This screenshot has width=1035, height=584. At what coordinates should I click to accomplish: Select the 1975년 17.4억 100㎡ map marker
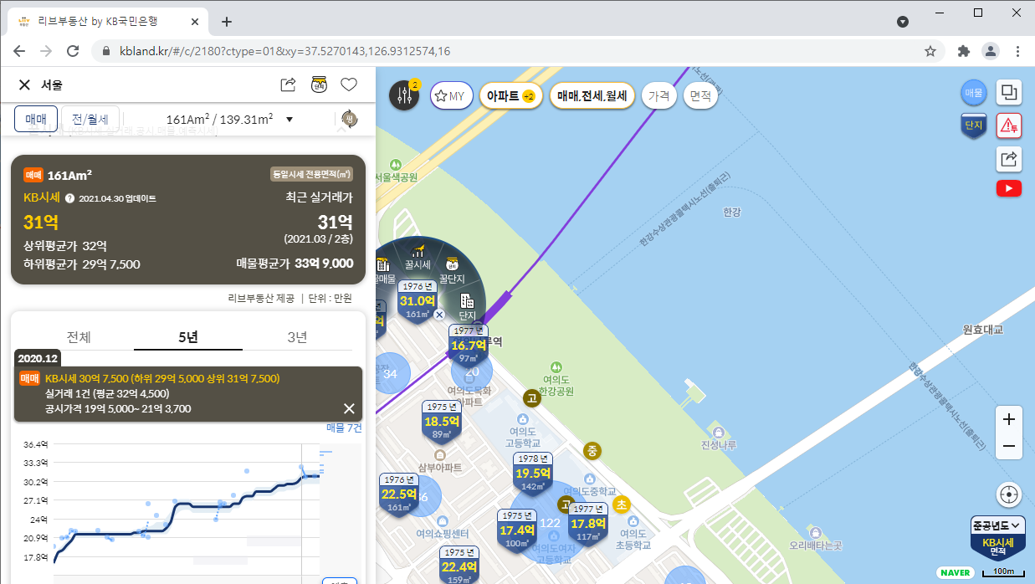coord(517,530)
